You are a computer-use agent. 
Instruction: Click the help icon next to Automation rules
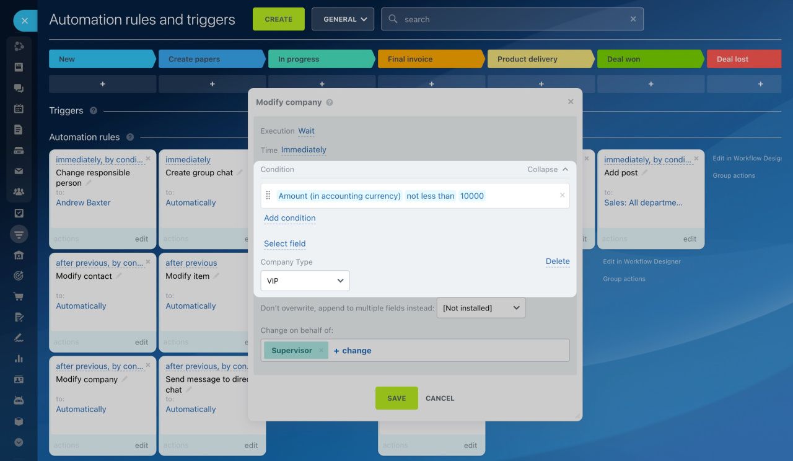(x=130, y=138)
